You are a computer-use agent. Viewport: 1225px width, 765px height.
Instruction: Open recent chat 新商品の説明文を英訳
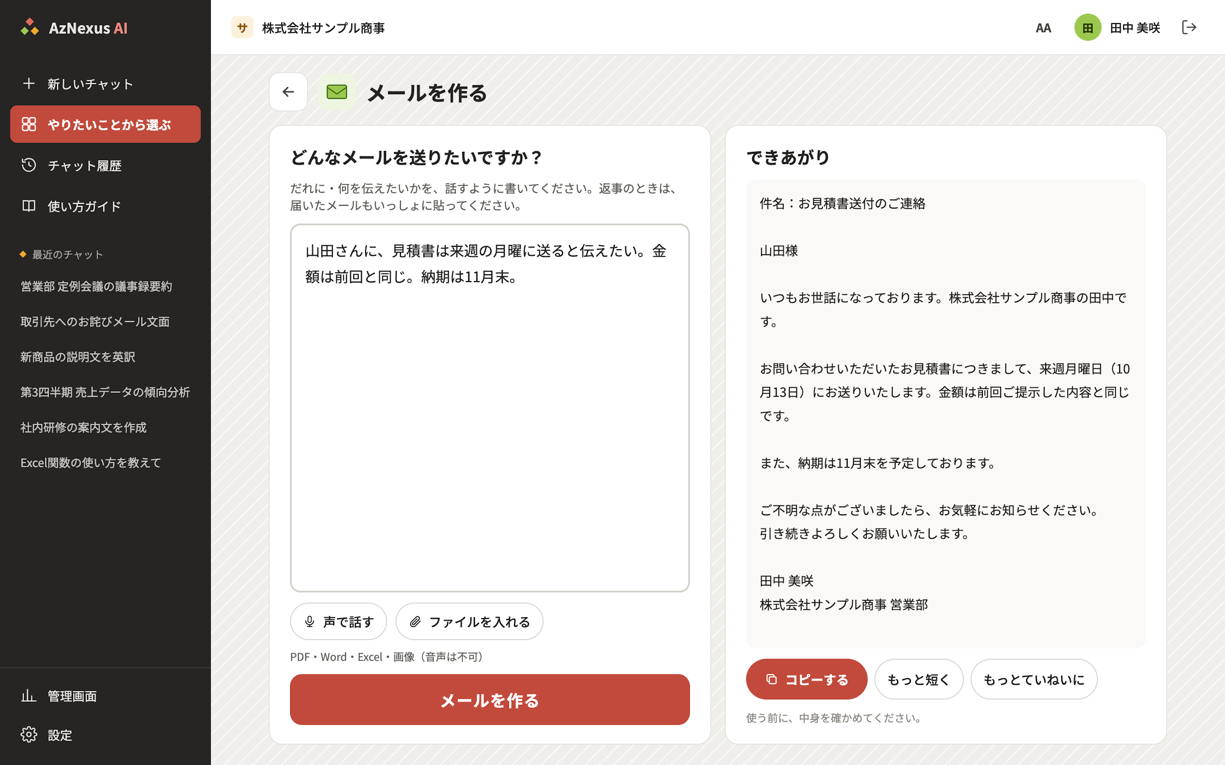pyautogui.click(x=77, y=357)
